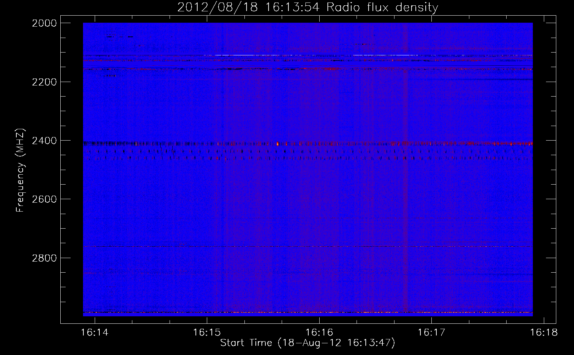
Task: Click the 2400 frequency tick label
Action: coord(44,141)
